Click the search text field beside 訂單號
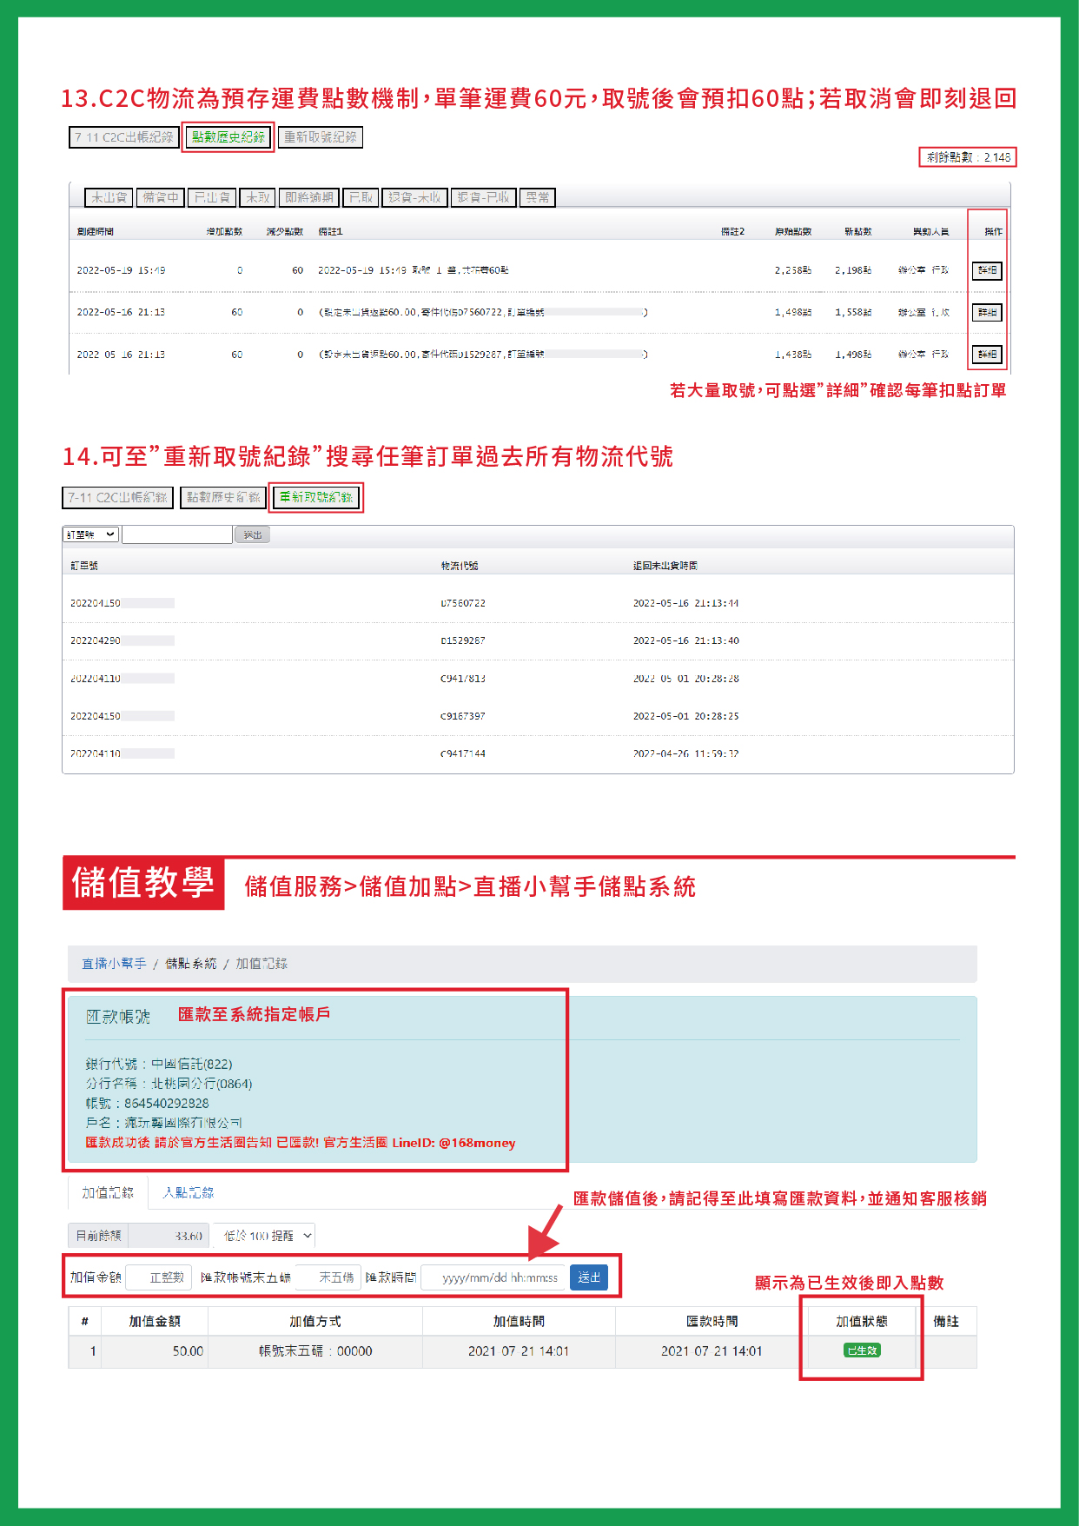Viewport: 1079px width, 1526px height. point(177,534)
